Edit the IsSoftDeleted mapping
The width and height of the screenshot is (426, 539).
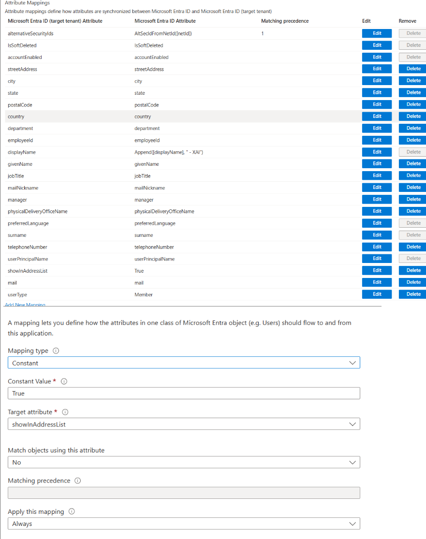[x=377, y=45]
